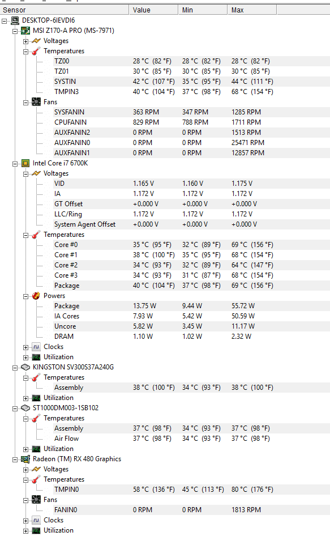This screenshot has height=536, width=330.
Task: Click the Radeon RX 480 Graphics card icon
Action: pos(25,459)
